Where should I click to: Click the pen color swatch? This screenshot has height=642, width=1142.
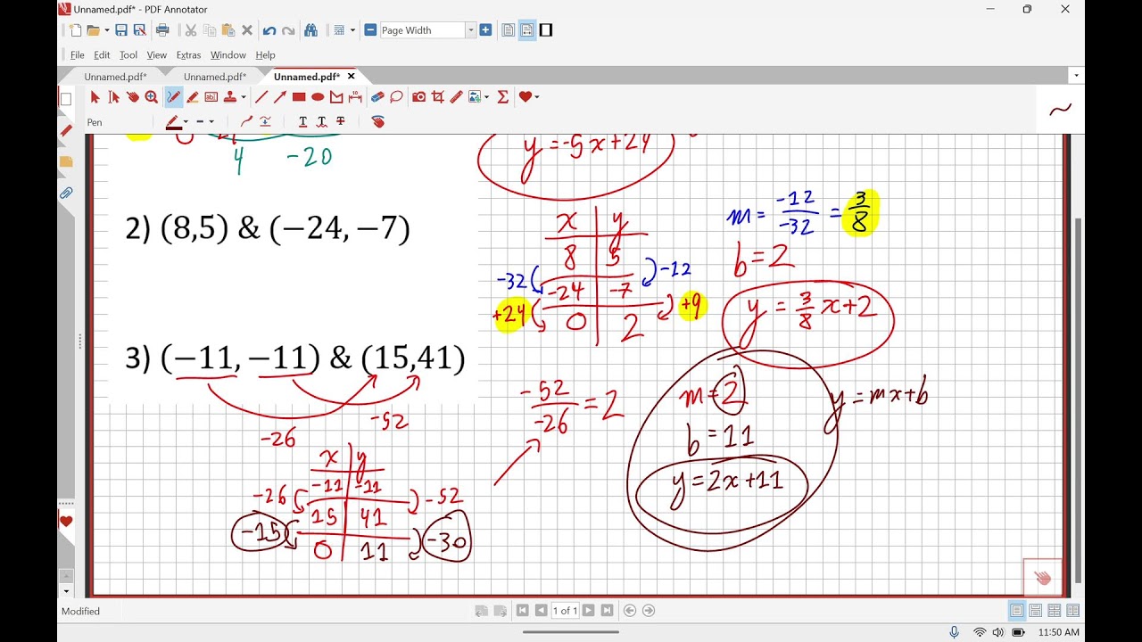tap(173, 122)
